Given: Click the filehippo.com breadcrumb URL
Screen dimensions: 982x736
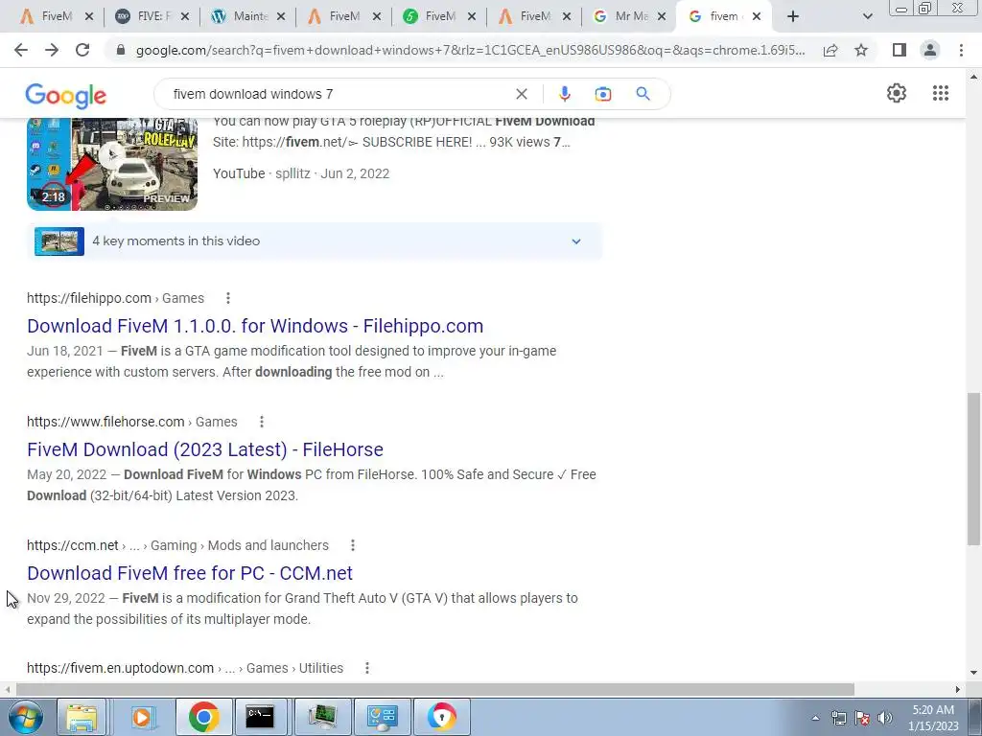Looking at the screenshot, I should point(89,298).
